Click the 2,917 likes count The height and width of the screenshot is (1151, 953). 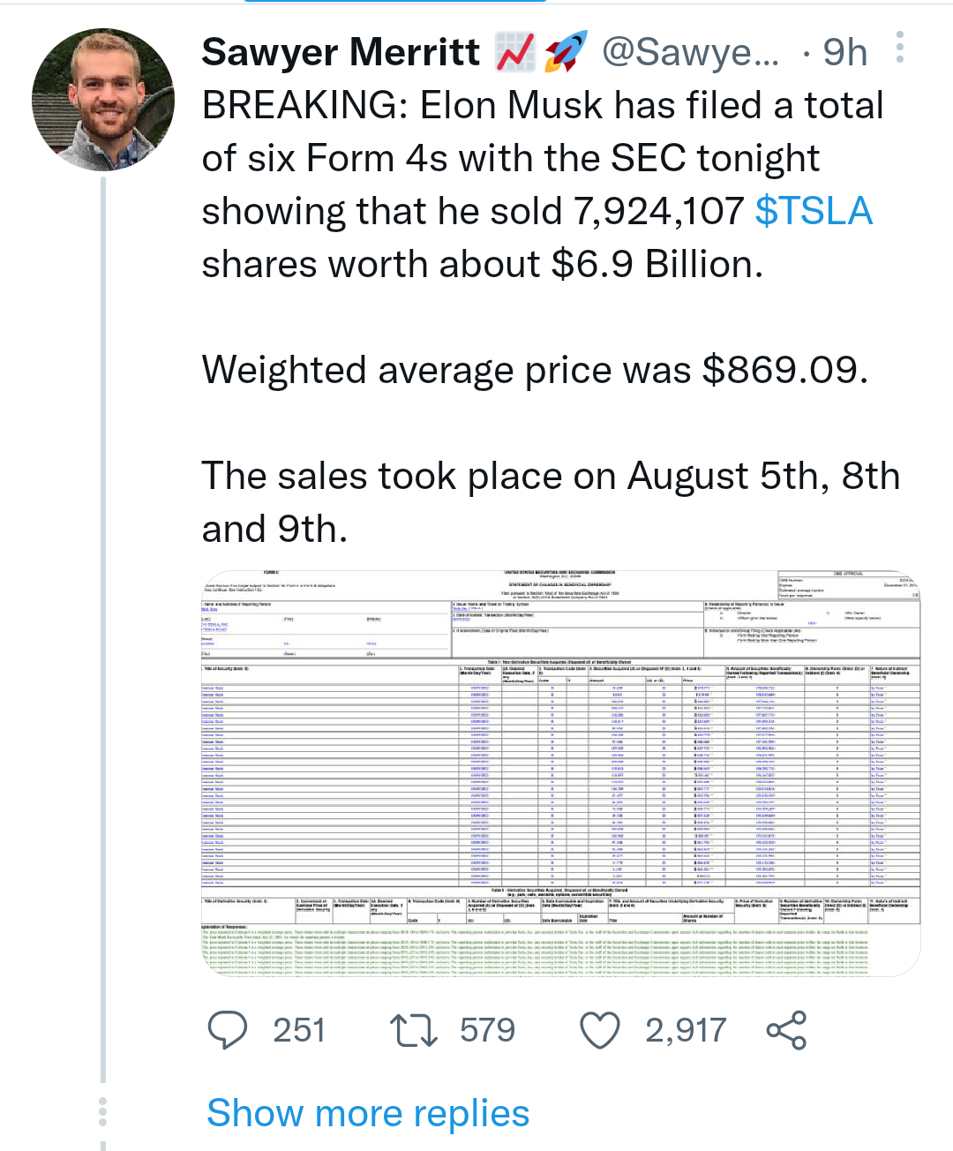tap(686, 1030)
